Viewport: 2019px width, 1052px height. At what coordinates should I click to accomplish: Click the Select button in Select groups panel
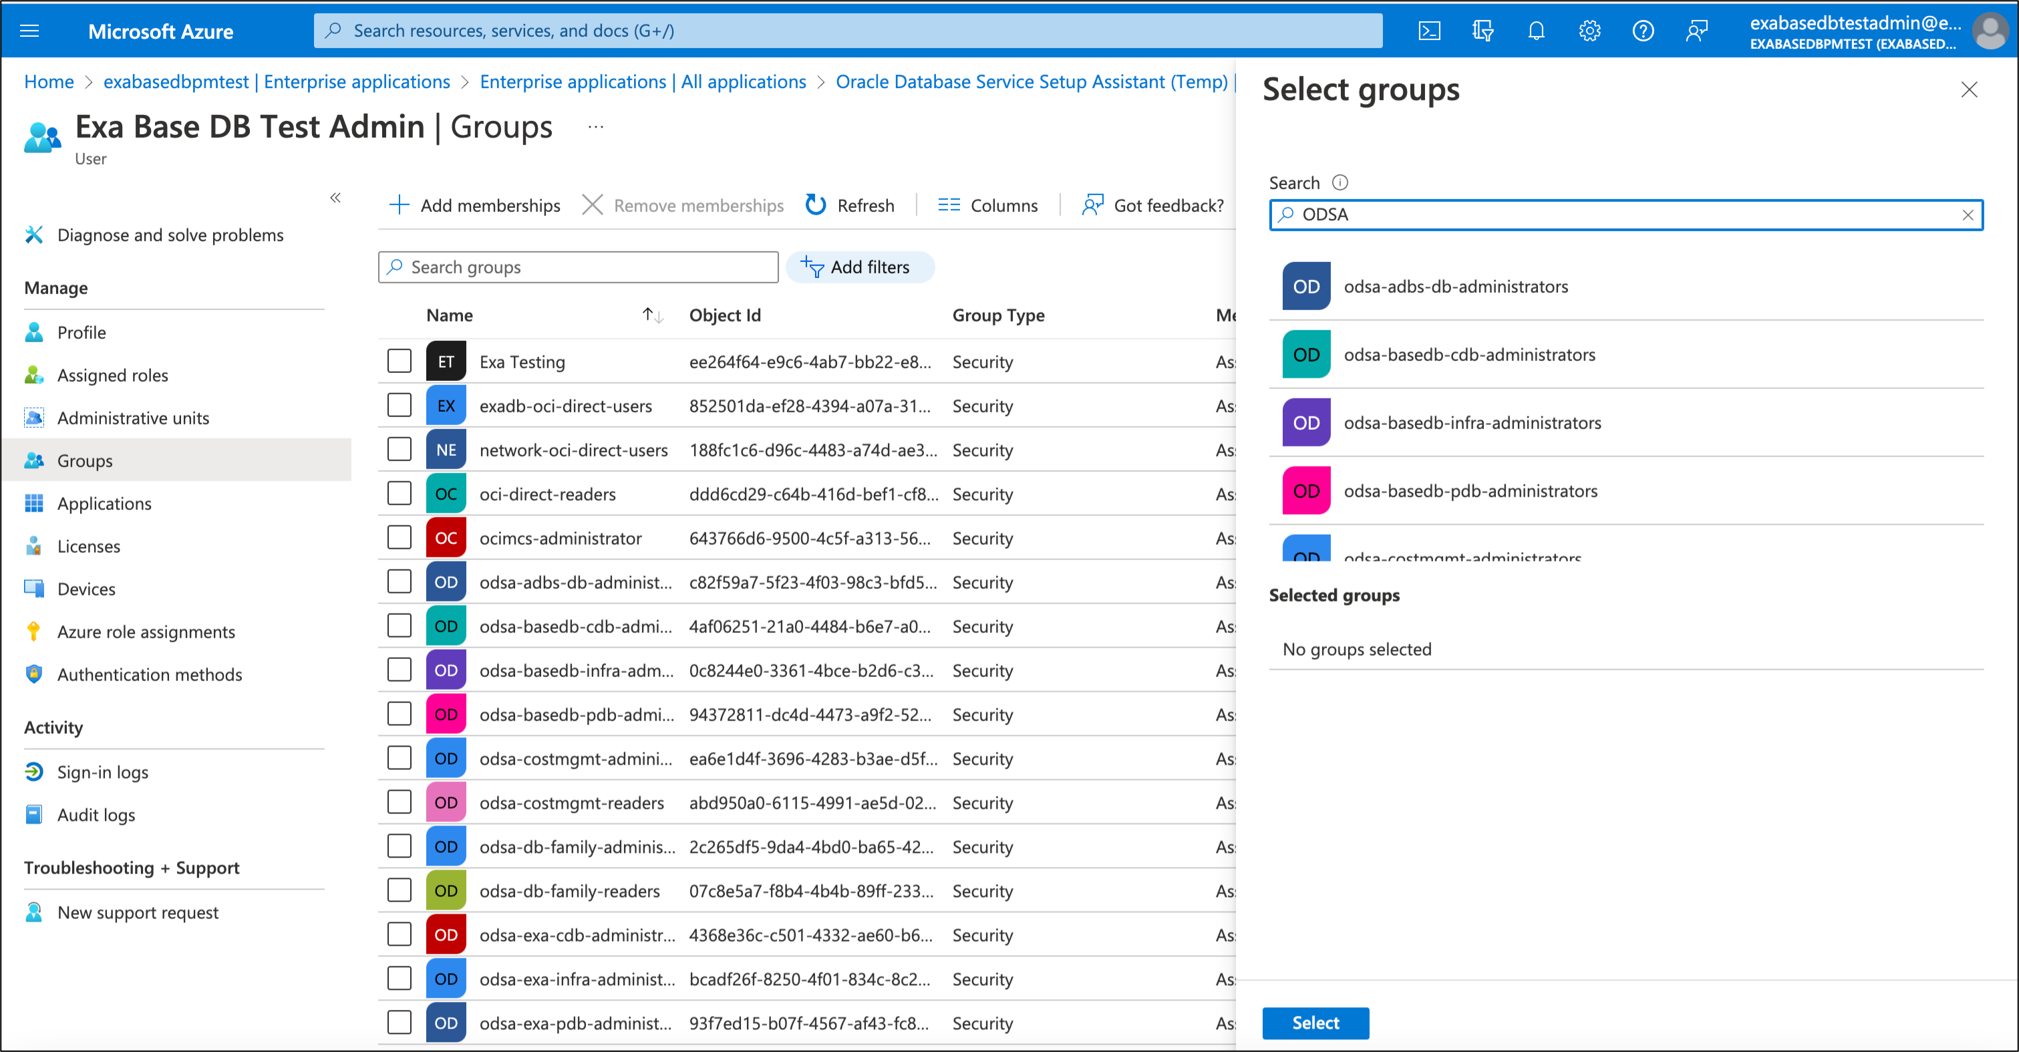[1315, 1022]
